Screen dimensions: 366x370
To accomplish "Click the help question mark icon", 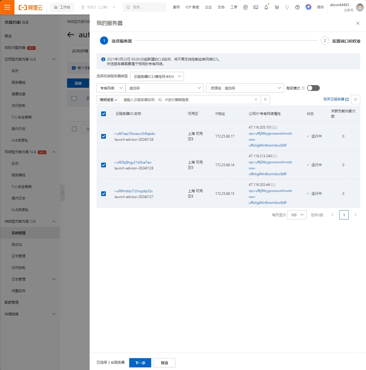I will click(x=297, y=7).
